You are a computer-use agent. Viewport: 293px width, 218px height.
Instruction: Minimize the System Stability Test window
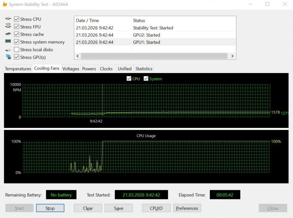251,4
